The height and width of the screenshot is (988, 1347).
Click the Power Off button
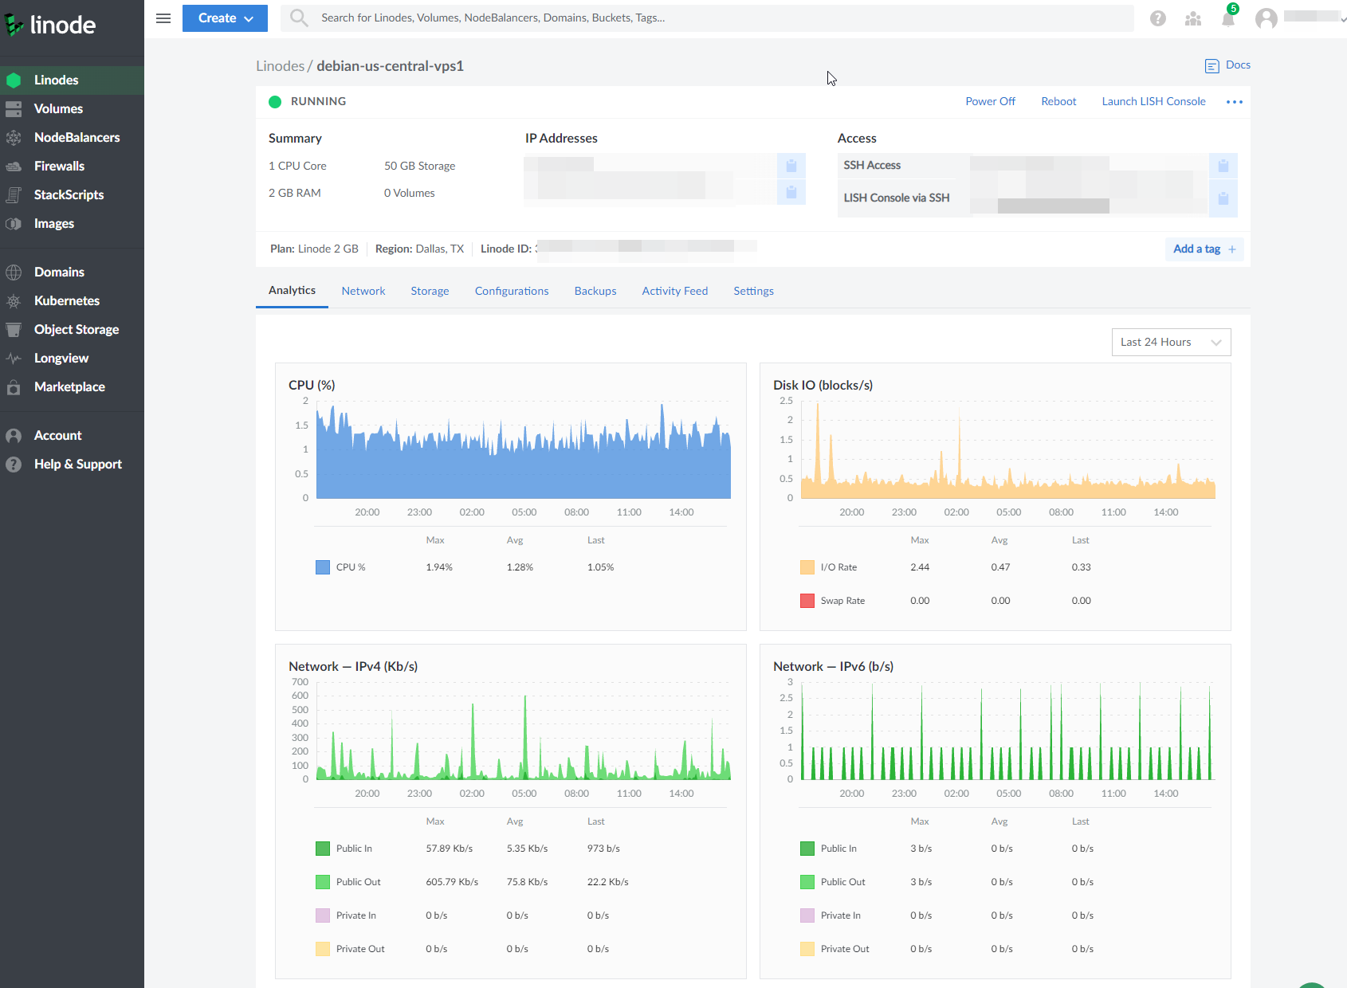point(990,101)
